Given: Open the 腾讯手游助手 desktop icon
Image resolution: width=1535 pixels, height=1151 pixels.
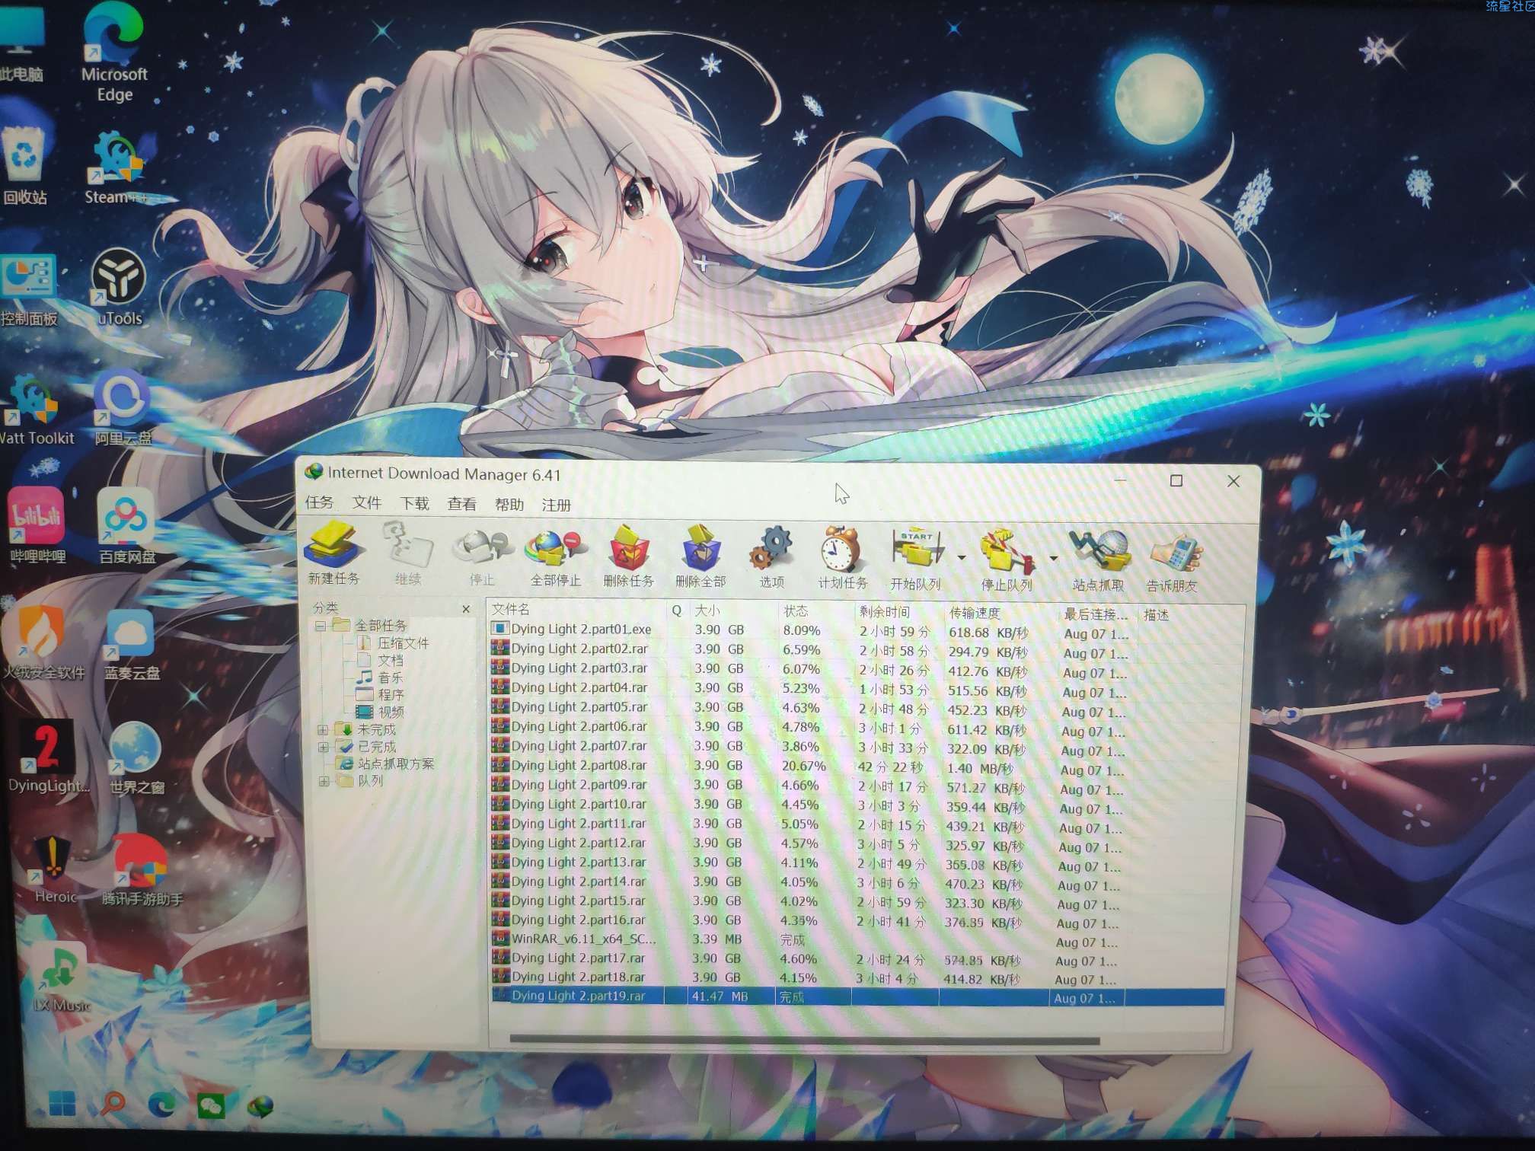Looking at the screenshot, I should [142, 869].
